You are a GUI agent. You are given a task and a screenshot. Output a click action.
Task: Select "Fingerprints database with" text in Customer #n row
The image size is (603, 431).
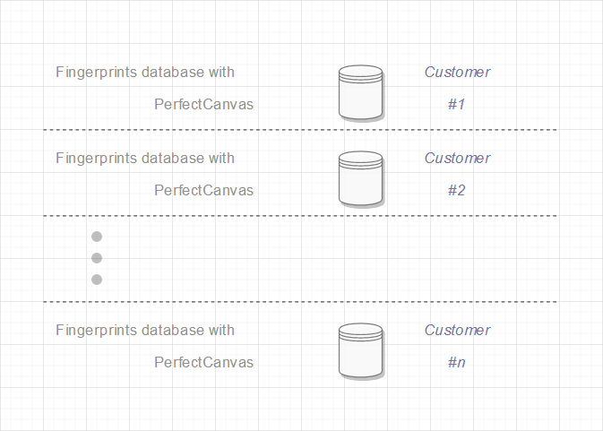click(145, 331)
